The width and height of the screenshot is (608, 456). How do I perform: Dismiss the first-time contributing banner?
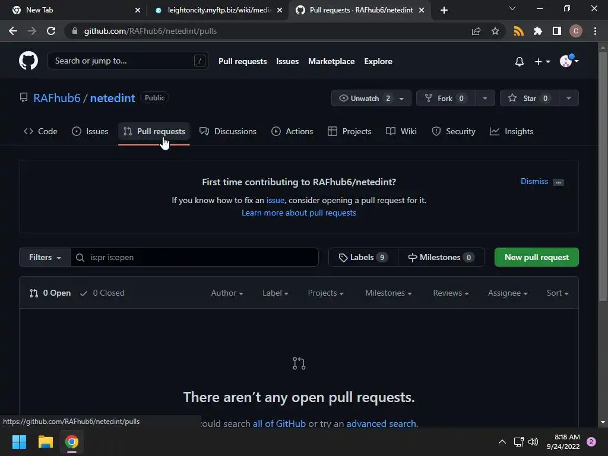pyautogui.click(x=534, y=182)
